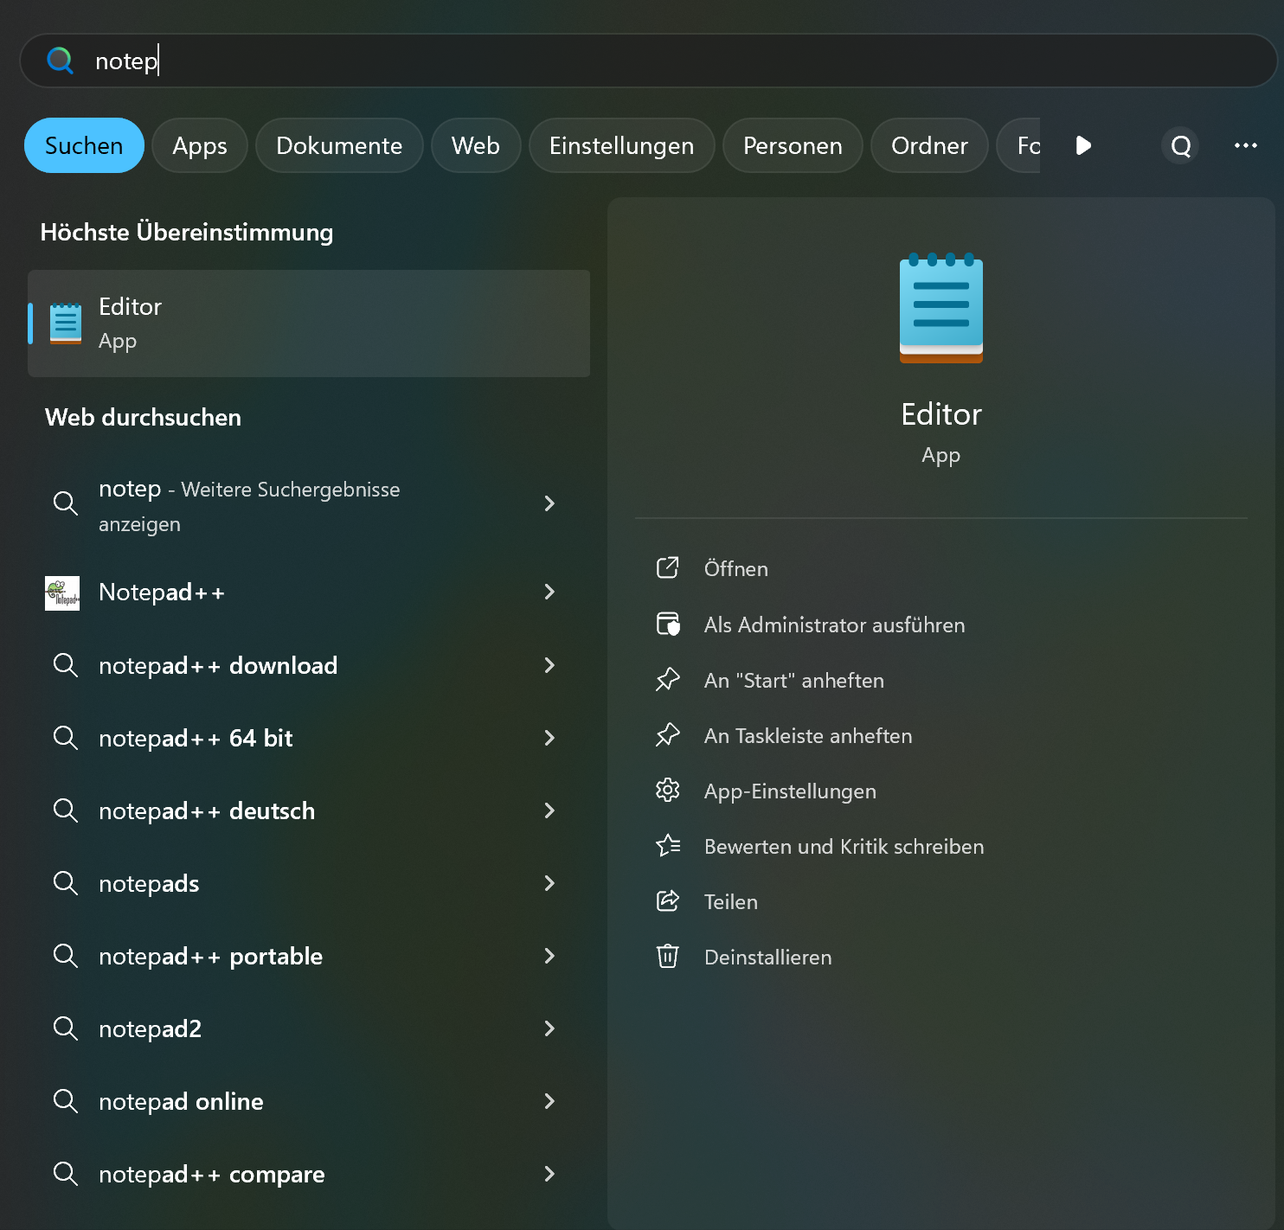Switch to the Einstellungen filter tab
Image resolution: width=1284 pixels, height=1230 pixels.
[x=621, y=145]
